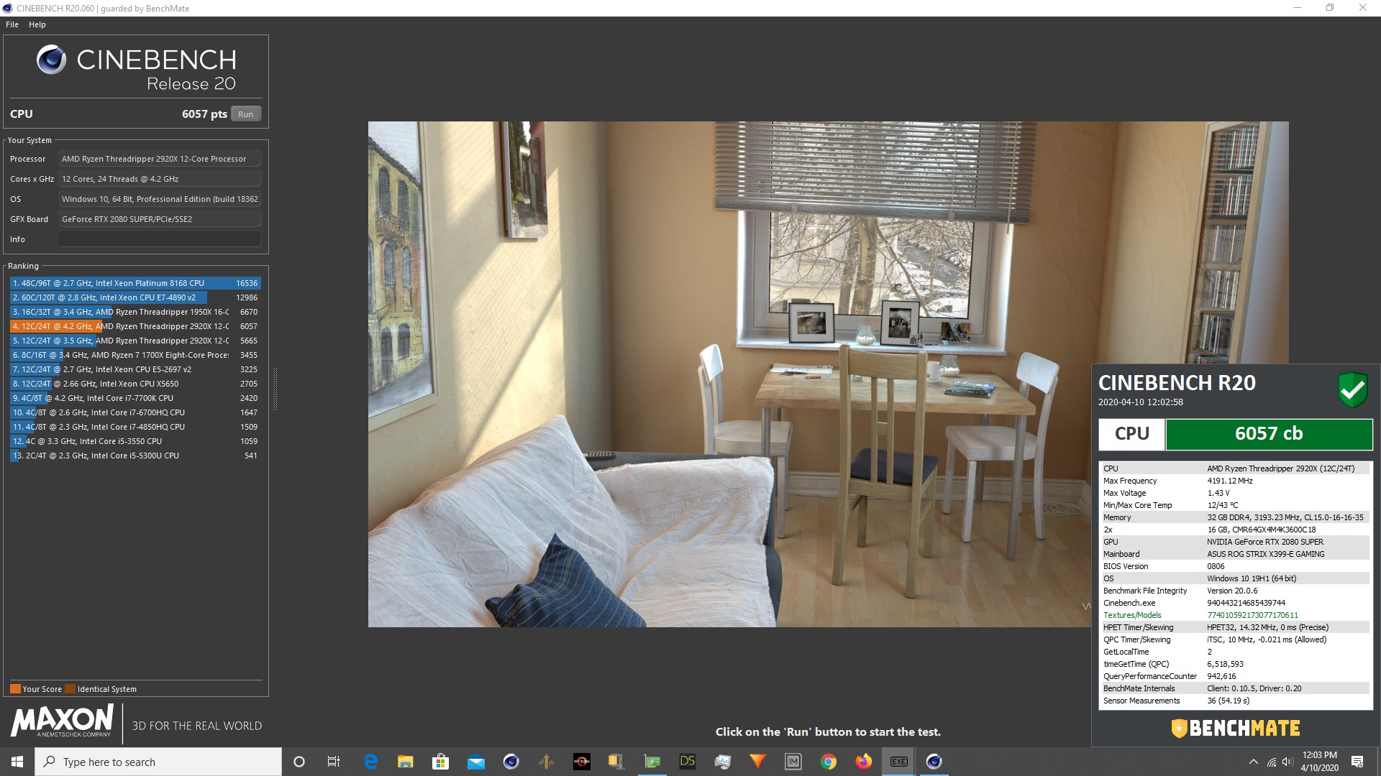Image resolution: width=1381 pixels, height=776 pixels.
Task: Click the green graphics card taskbar icon
Action: [x=652, y=762]
